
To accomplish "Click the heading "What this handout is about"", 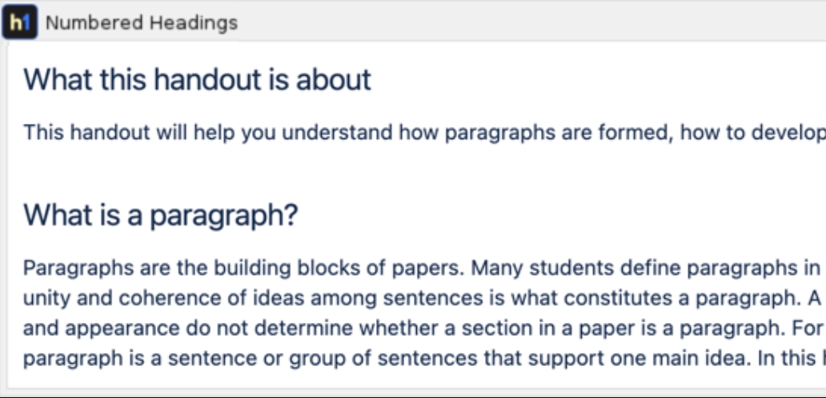I will [x=197, y=80].
